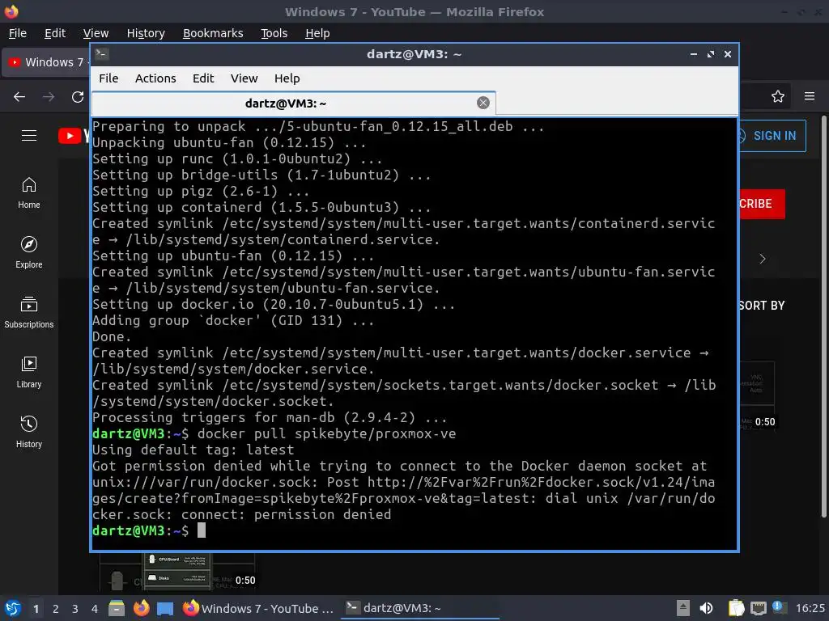Click the docker pull spikebyte/proxmox-ve command text
This screenshot has width=829, height=621.
point(327,433)
